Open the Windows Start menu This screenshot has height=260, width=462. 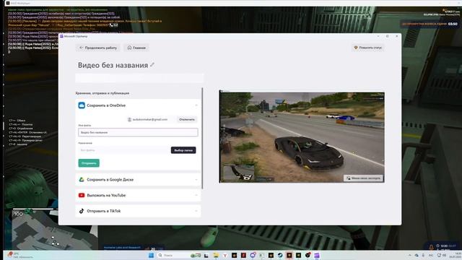click(151, 255)
